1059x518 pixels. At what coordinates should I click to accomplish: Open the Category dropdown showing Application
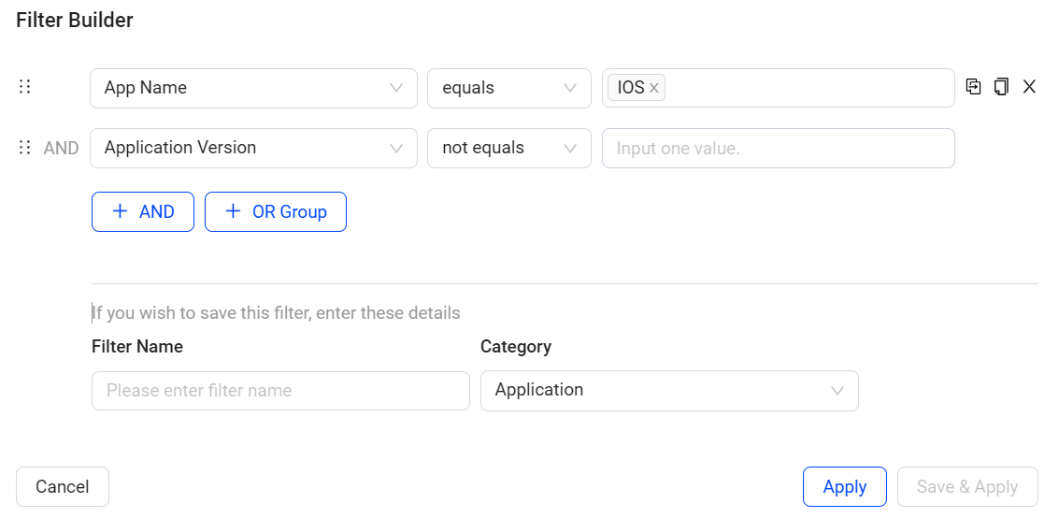click(x=668, y=390)
